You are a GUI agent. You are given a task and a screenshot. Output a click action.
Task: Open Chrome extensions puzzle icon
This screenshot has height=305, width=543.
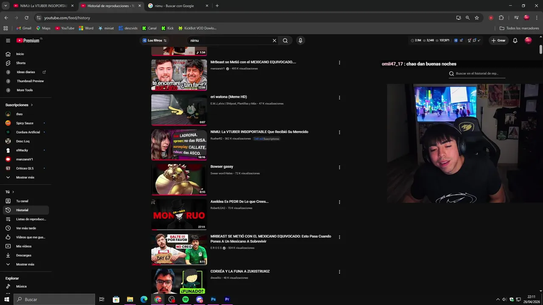pos(501,18)
